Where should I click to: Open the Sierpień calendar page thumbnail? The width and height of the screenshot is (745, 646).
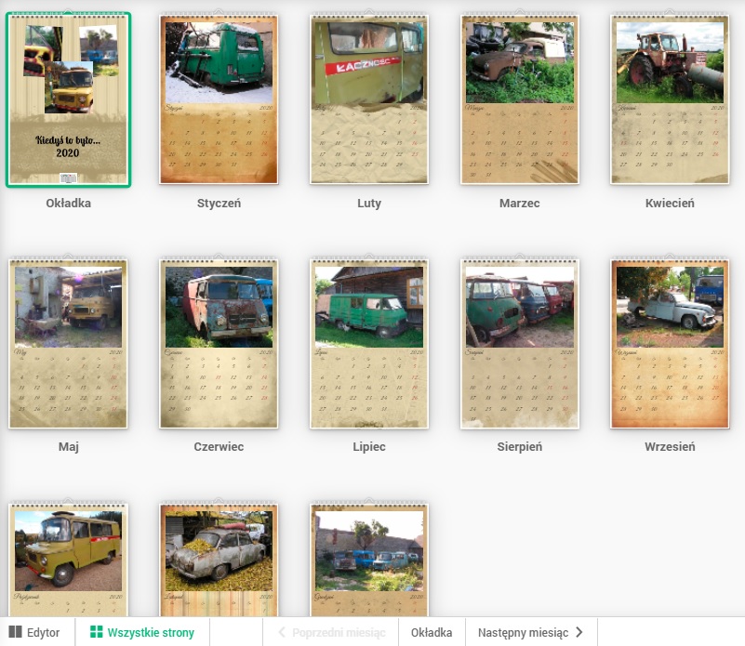tap(519, 344)
